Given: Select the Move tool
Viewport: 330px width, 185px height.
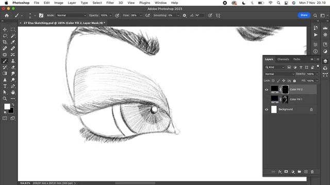Looking at the screenshot, I should coord(5,30).
